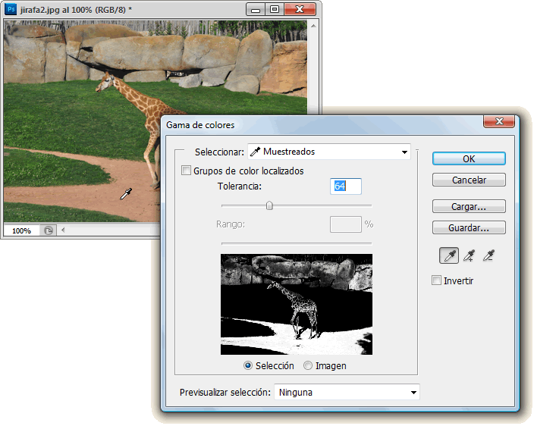Viewport: 534px width, 426px height.
Task: Expand the Previsualizar selección dropdown
Action: [x=347, y=393]
